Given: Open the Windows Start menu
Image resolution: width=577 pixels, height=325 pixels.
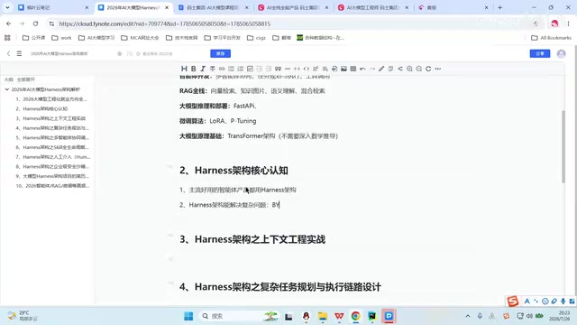Looking at the screenshot, I should pyautogui.click(x=188, y=316).
